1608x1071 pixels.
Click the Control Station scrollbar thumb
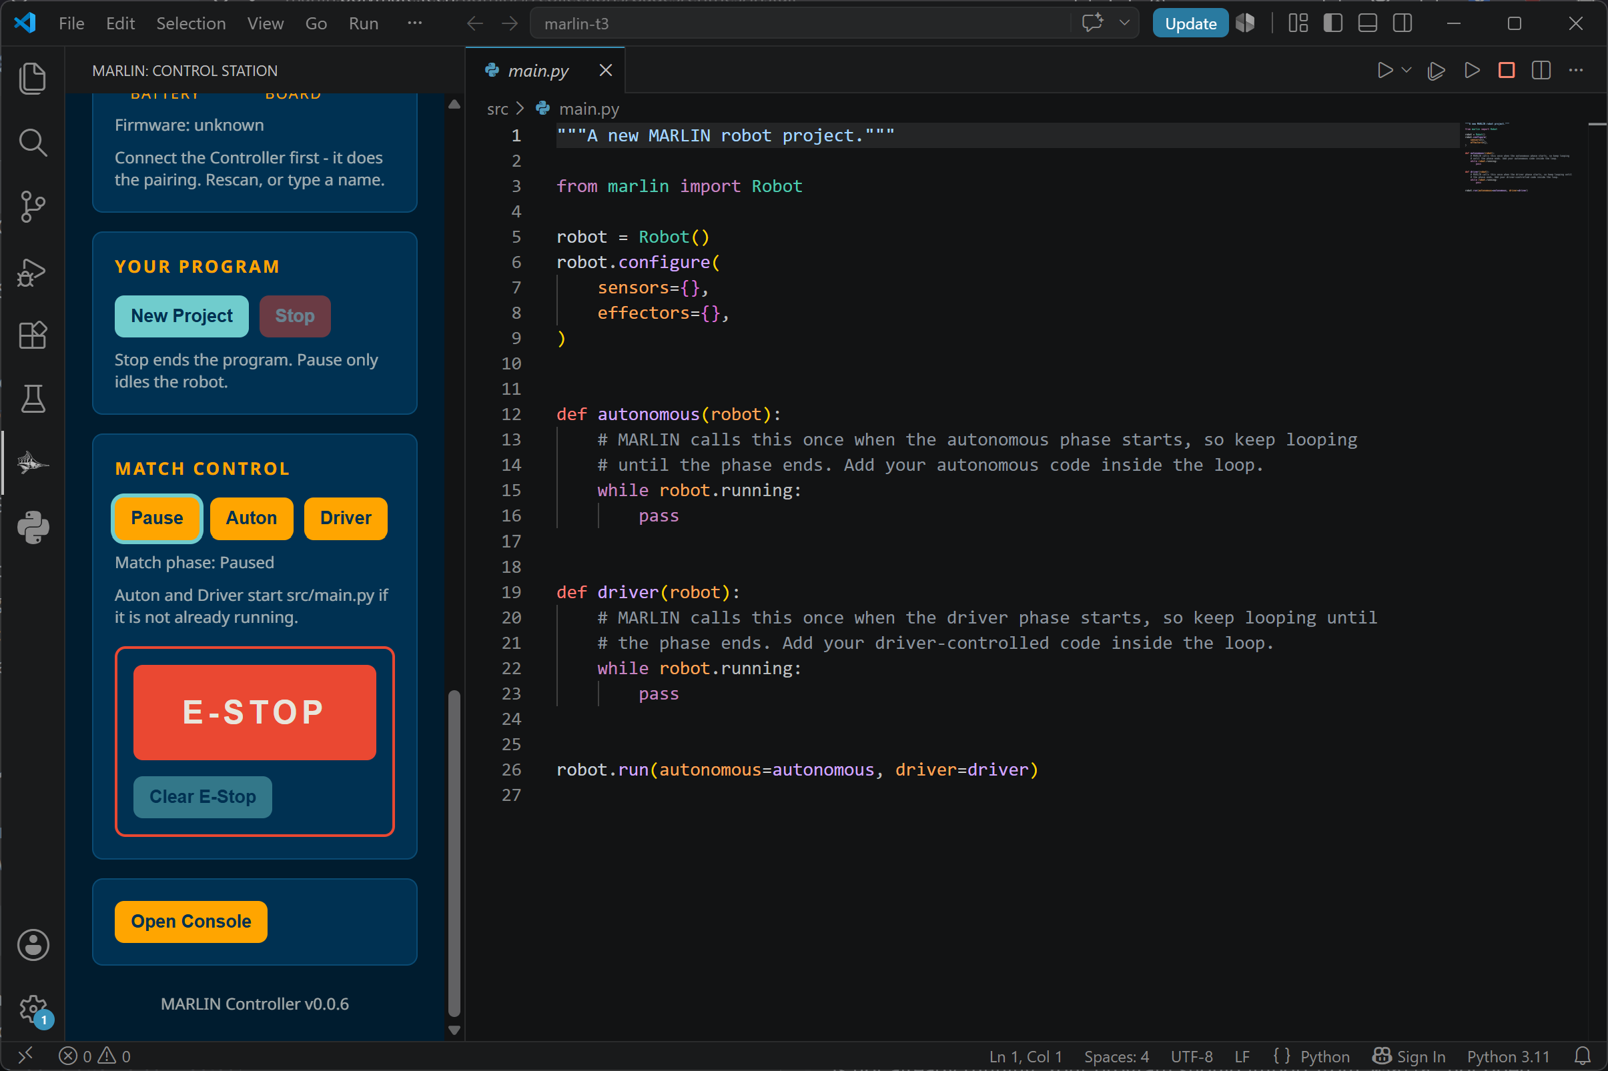point(454,854)
